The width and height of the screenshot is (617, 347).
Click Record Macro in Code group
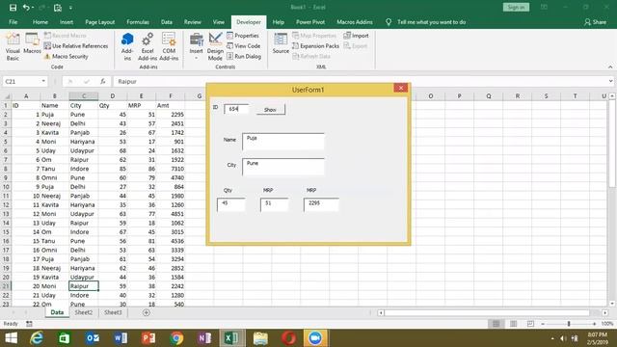[x=65, y=36]
